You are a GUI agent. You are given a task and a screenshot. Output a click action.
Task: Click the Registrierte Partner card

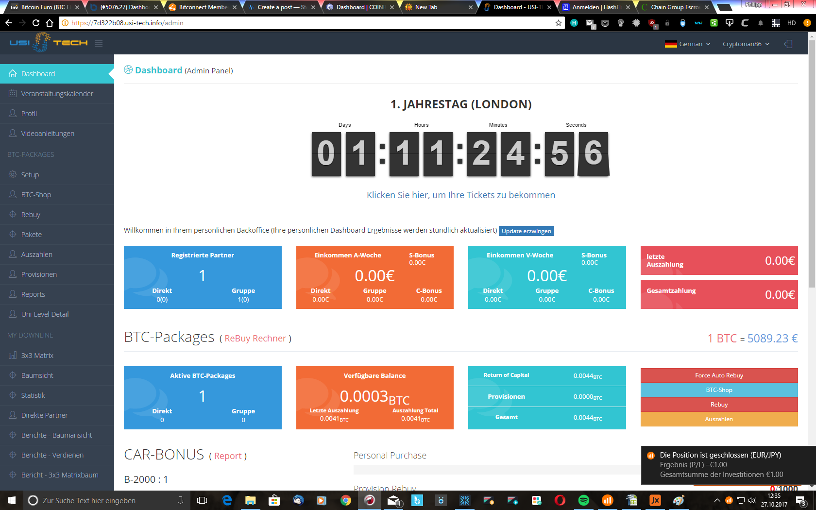[203, 277]
